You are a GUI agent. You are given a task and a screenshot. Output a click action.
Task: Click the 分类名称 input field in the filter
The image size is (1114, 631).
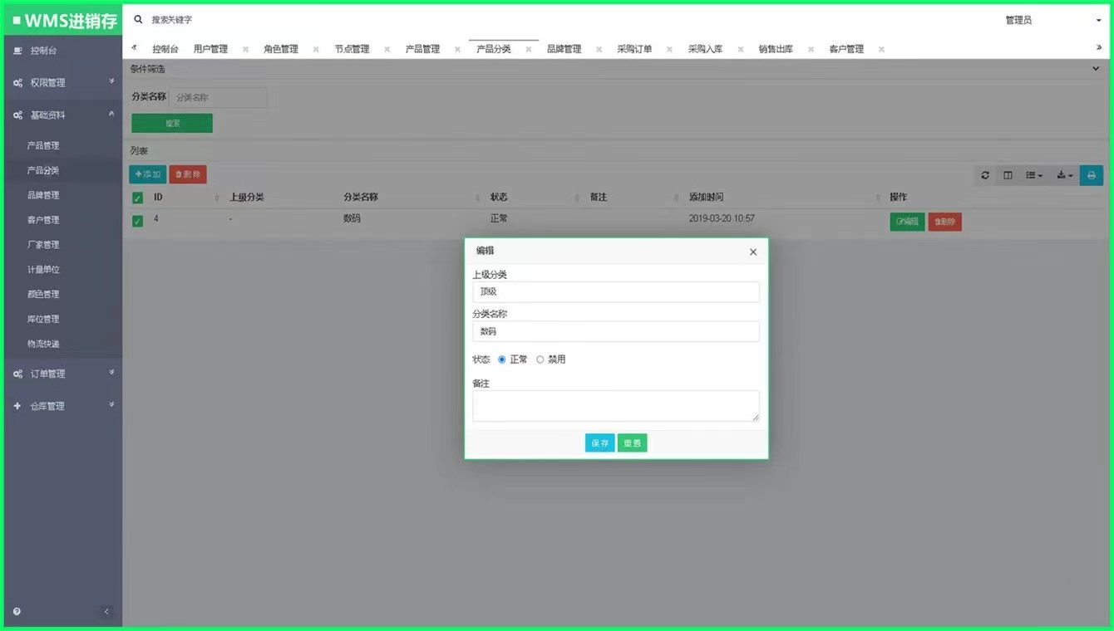click(x=219, y=97)
